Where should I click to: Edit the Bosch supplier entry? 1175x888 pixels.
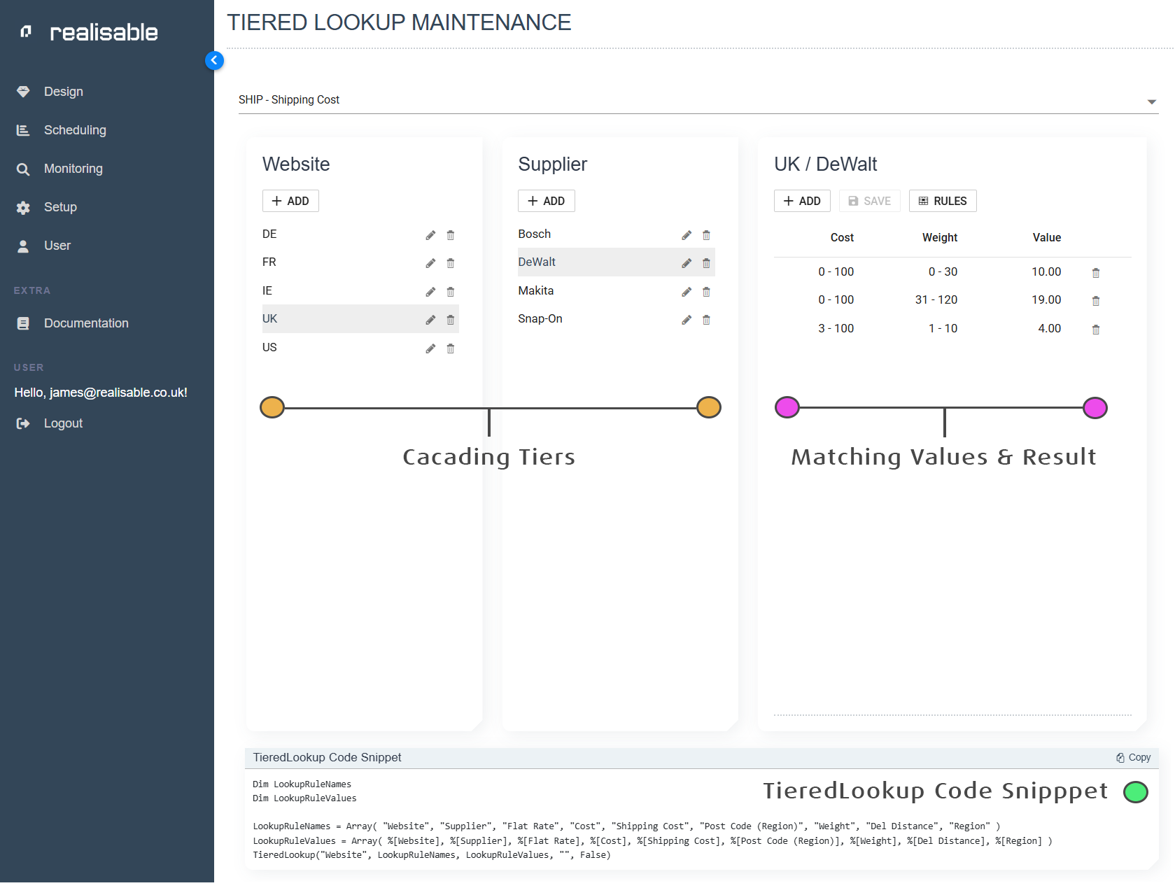point(687,235)
